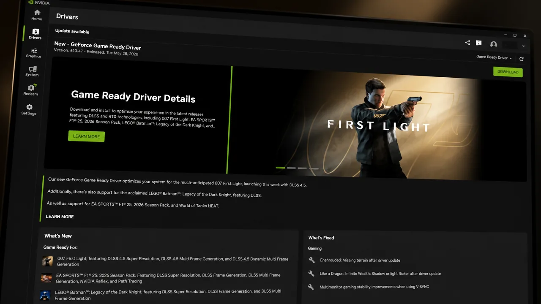Click the 'What's Fixed' panel heading
The height and width of the screenshot is (304, 541).
[x=321, y=238]
